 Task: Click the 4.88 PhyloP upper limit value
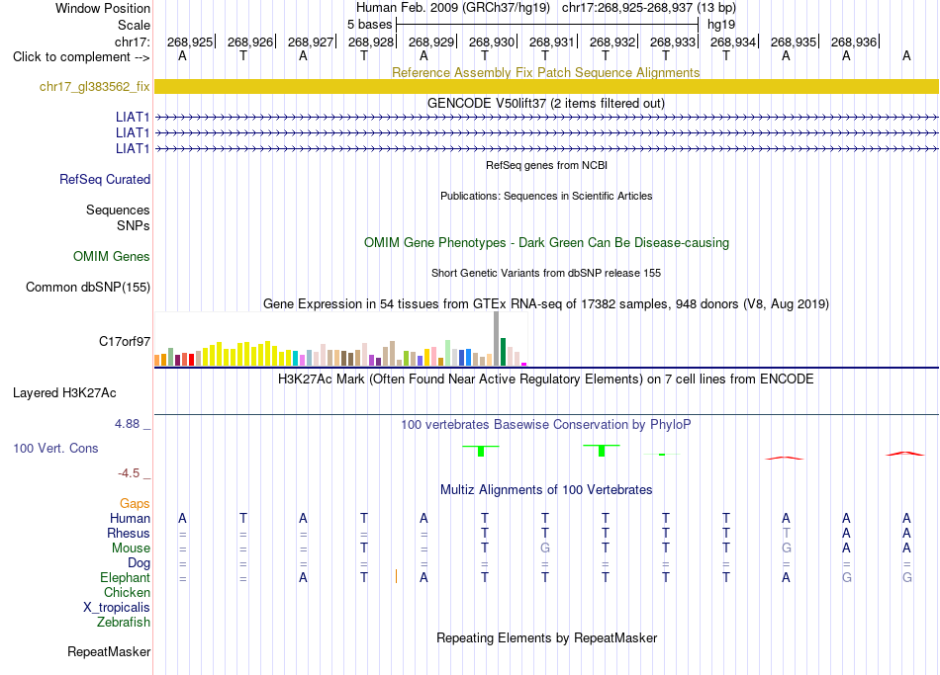click(127, 423)
